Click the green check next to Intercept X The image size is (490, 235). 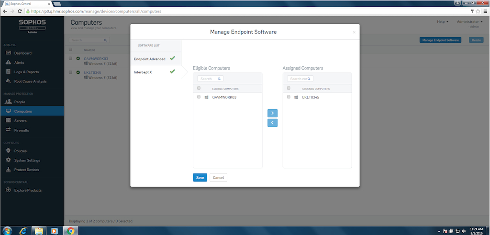point(172,72)
